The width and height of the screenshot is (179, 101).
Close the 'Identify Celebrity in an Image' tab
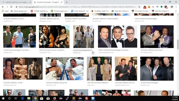pyautogui.click(x=30, y=2)
